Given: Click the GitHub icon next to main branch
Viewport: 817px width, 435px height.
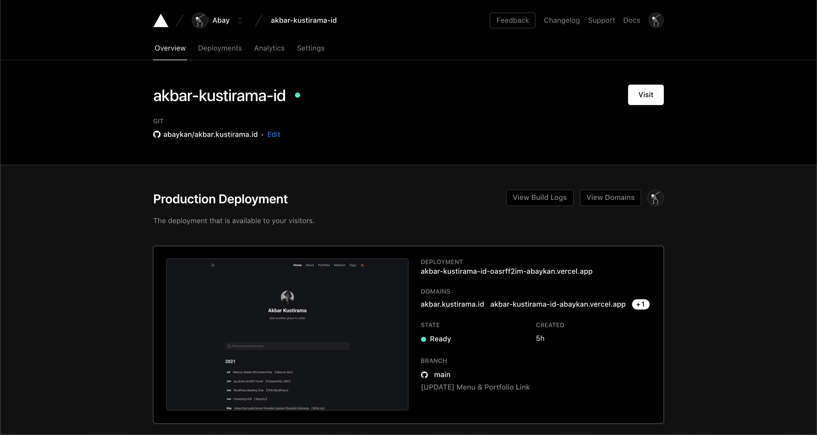Looking at the screenshot, I should click(424, 375).
